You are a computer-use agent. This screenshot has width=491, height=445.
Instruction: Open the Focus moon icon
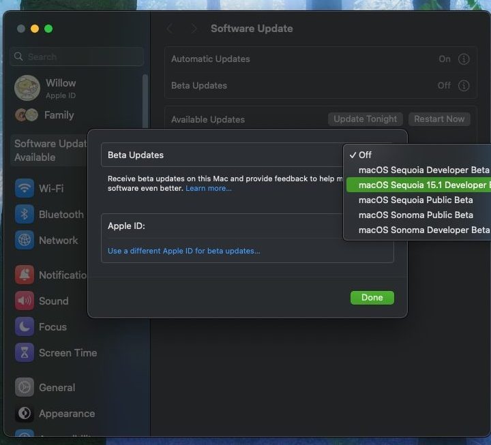[x=24, y=326]
